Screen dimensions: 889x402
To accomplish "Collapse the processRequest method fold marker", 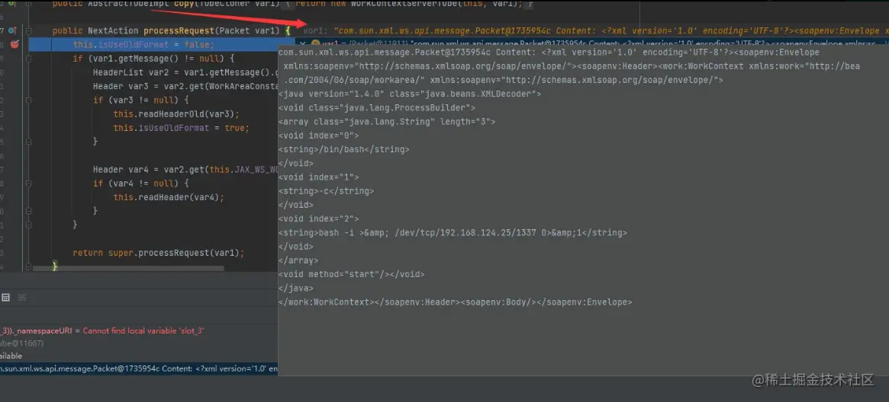I will coord(30,30).
